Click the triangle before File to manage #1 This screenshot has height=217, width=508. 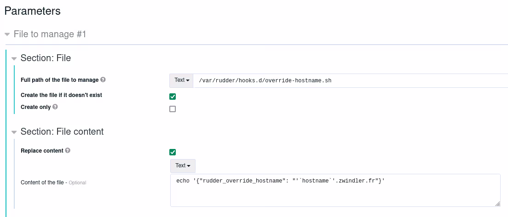pos(7,34)
